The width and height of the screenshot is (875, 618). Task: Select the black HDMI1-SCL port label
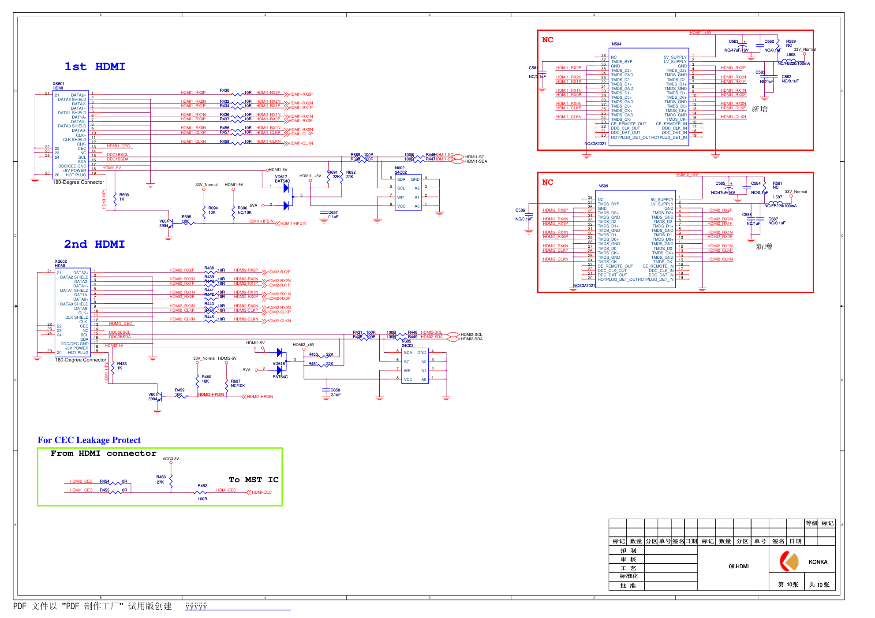tap(476, 157)
